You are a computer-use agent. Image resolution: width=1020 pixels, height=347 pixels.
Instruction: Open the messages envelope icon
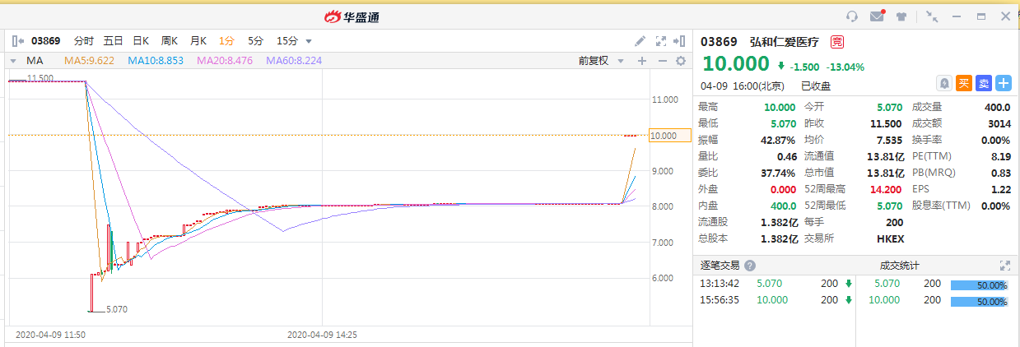(x=878, y=16)
